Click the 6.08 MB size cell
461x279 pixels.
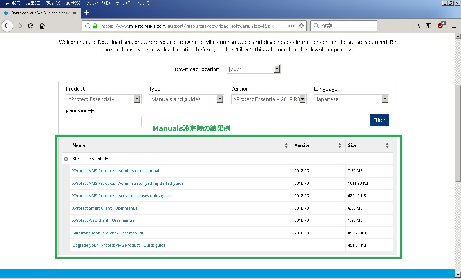point(369,208)
